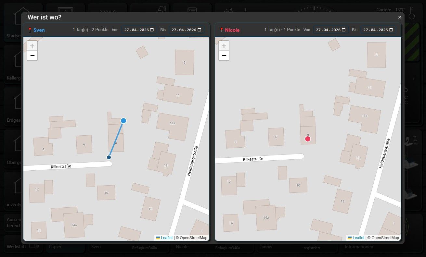
Task: Click the zoom in button on Nicole's map
Action: [224, 46]
